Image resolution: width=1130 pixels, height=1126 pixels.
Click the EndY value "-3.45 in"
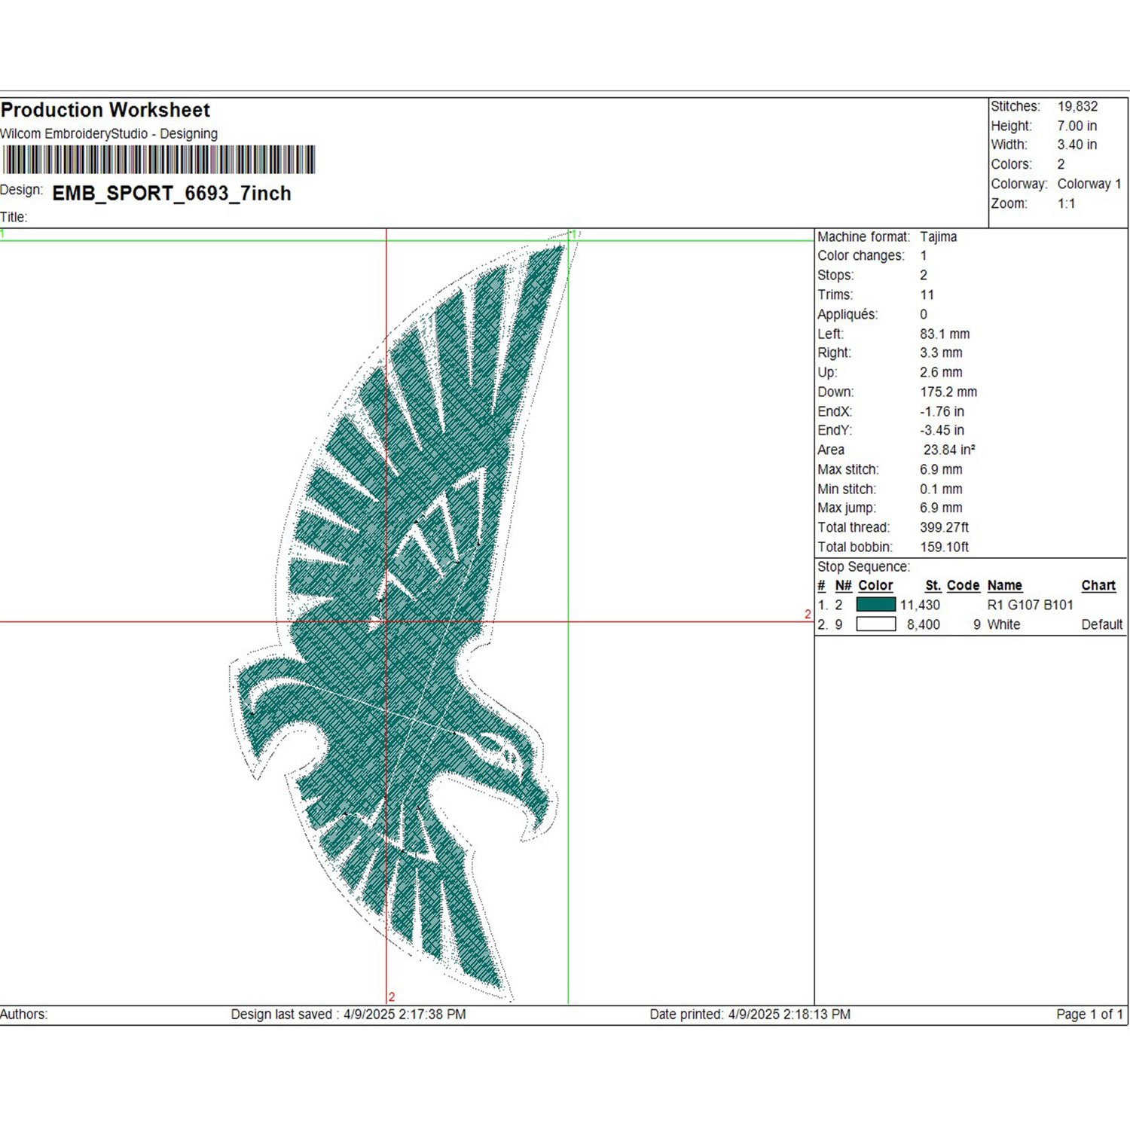942,430
